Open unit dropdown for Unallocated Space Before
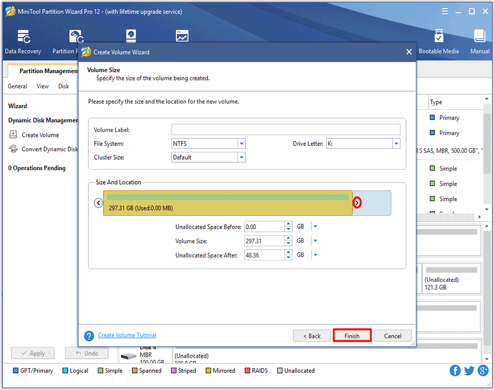 coord(315,227)
